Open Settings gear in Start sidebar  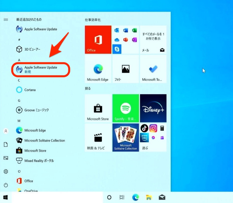click(x=6, y=171)
